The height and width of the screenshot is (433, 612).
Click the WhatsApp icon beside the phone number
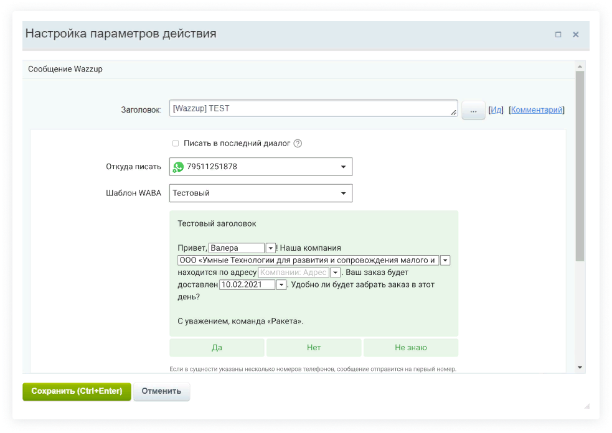[179, 167]
